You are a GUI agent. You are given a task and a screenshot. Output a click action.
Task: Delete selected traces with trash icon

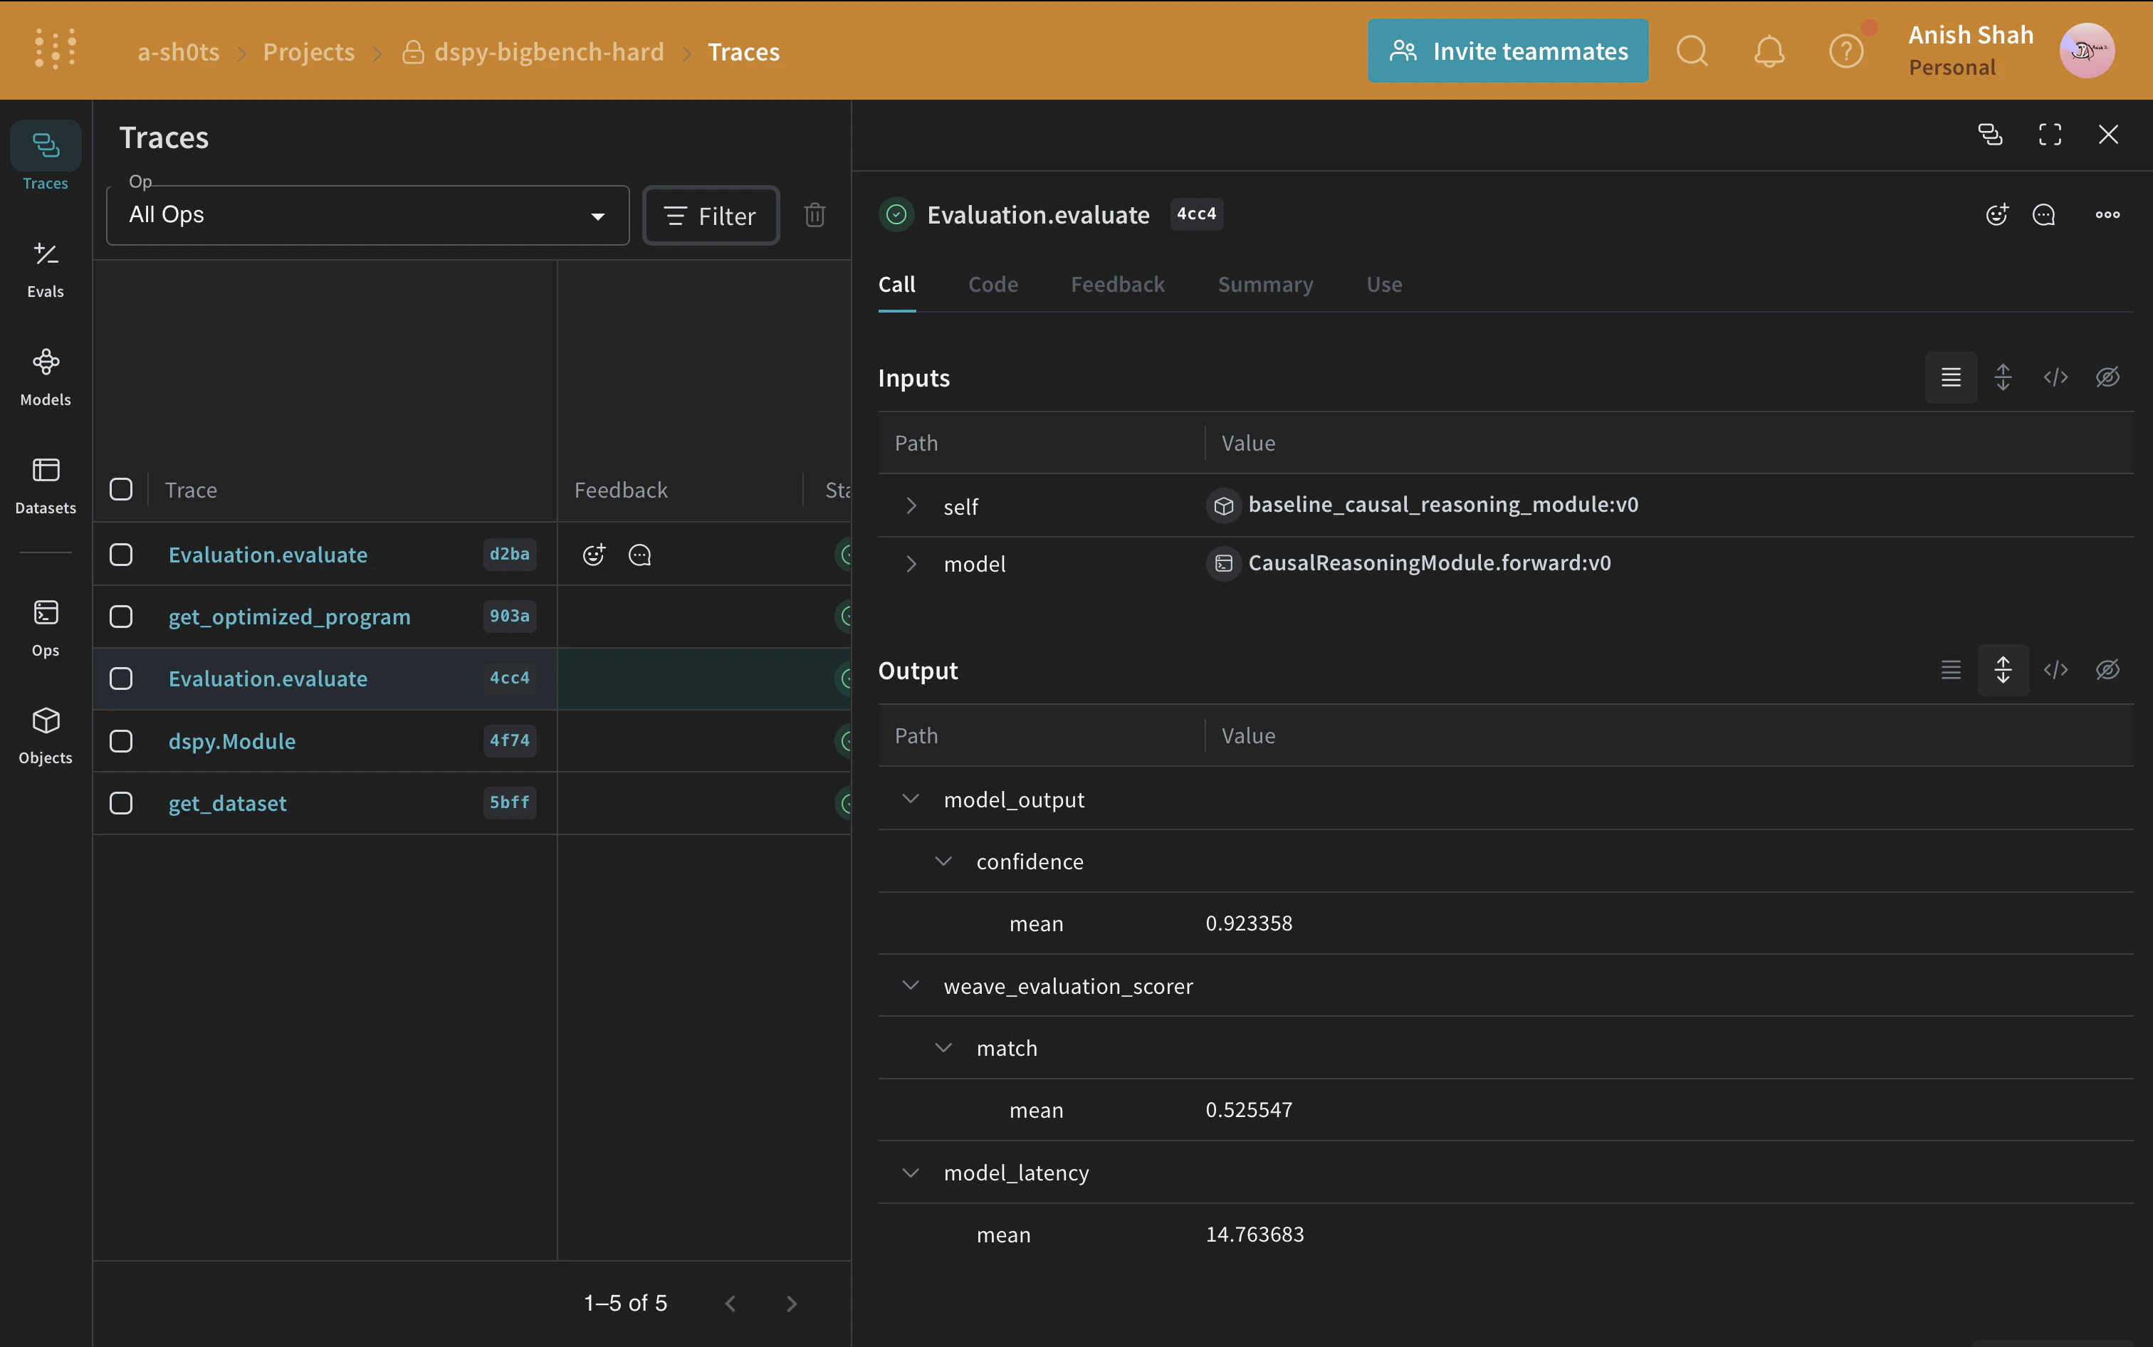[x=814, y=215]
